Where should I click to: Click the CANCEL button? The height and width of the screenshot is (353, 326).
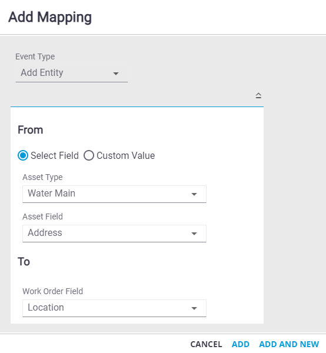(x=206, y=344)
